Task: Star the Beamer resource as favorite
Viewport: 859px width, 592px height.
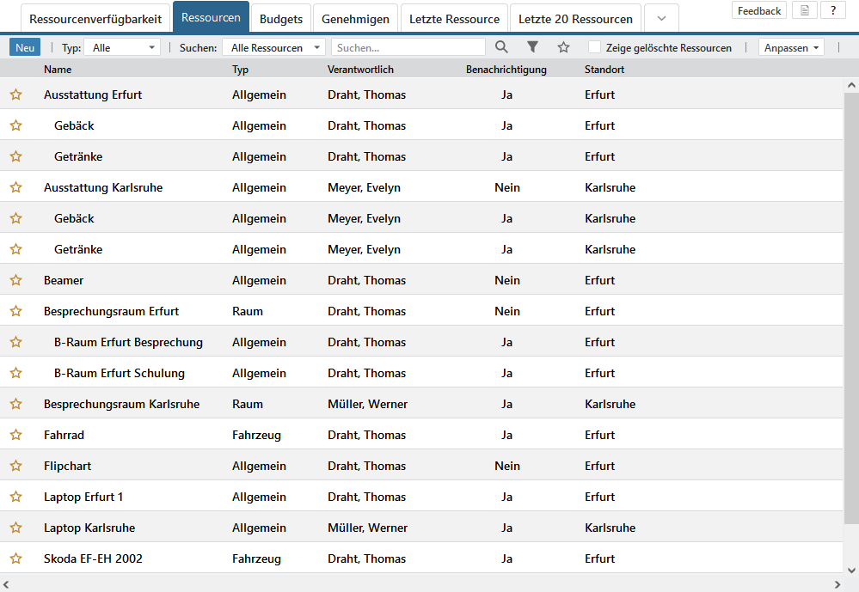Action: click(15, 280)
